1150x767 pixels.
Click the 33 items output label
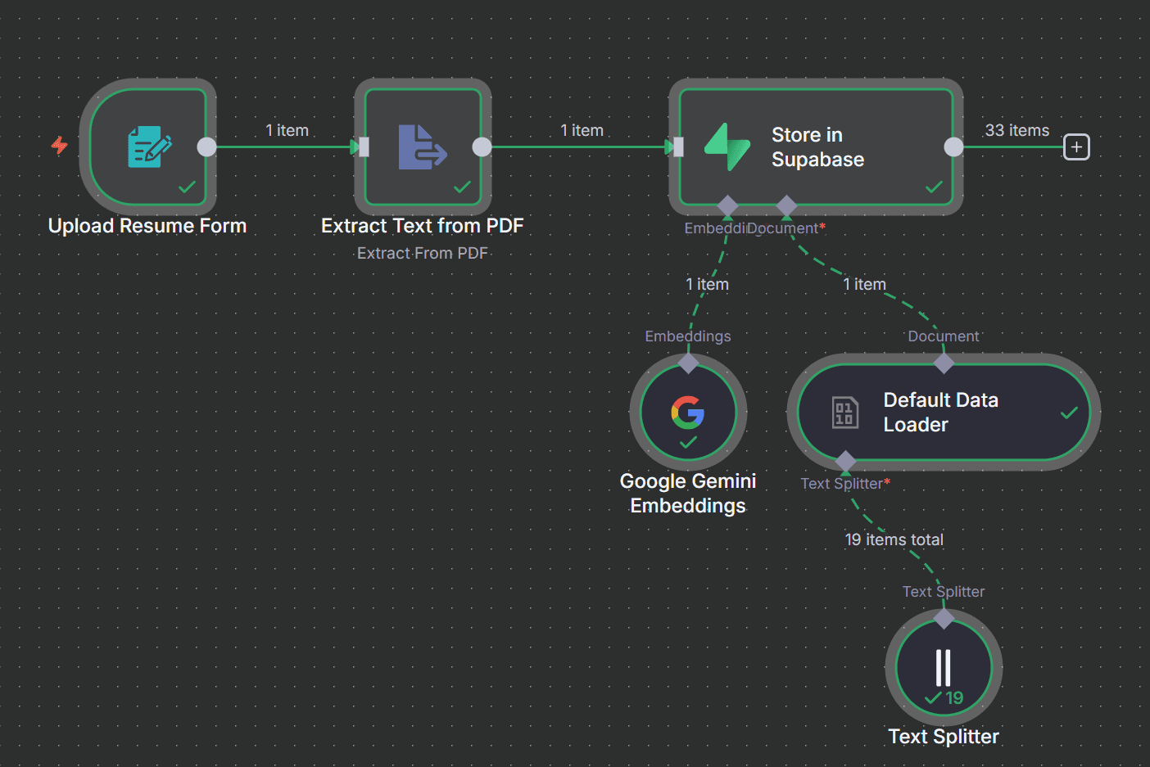[x=1017, y=129]
